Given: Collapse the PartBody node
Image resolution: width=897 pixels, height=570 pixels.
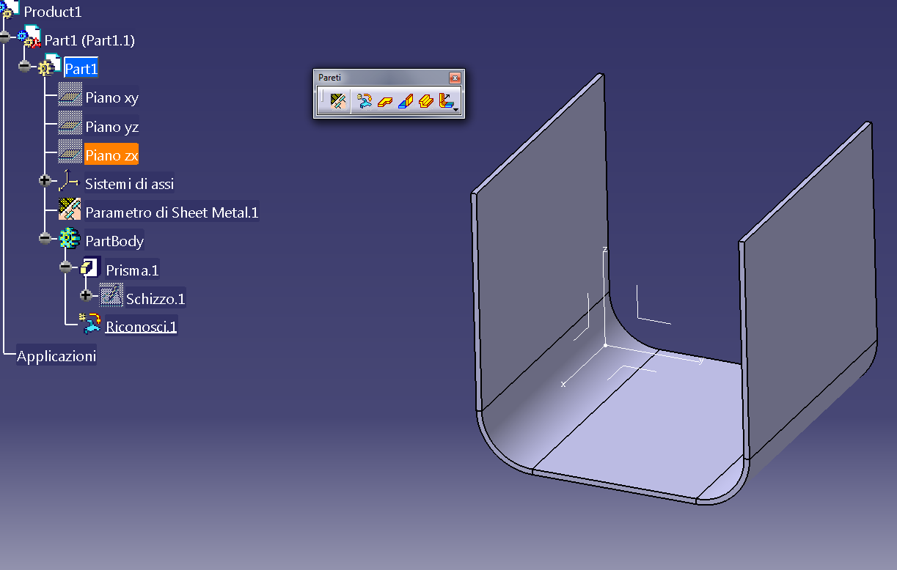Looking at the screenshot, I should click(45, 237).
